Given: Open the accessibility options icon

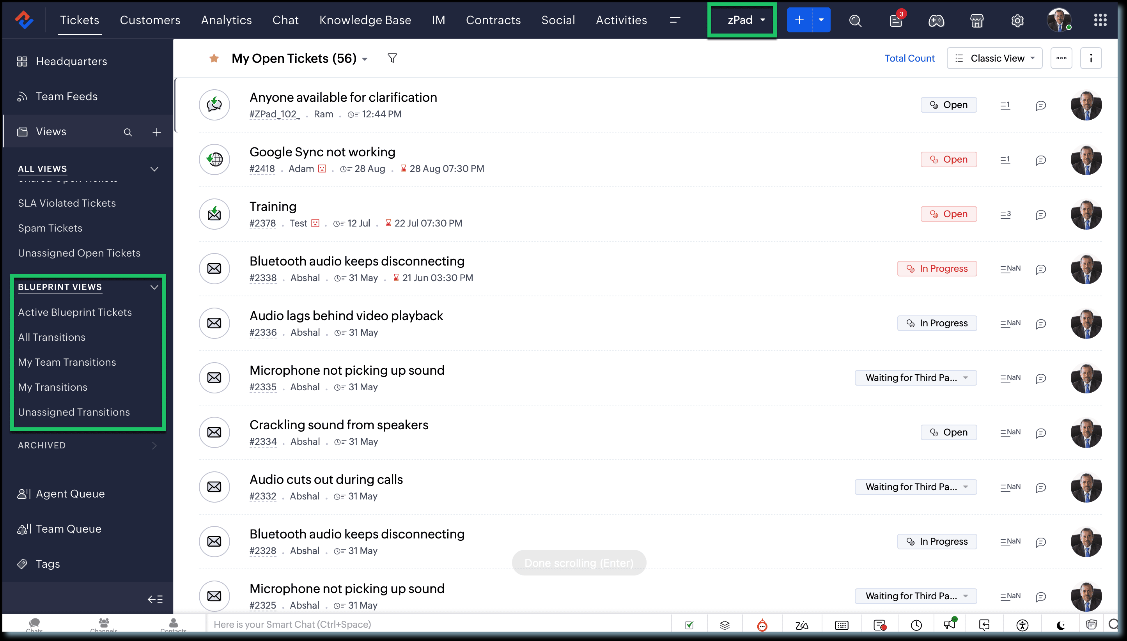Looking at the screenshot, I should (1022, 625).
